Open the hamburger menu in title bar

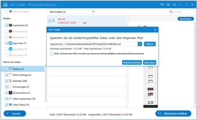pyautogui.click(x=174, y=5)
